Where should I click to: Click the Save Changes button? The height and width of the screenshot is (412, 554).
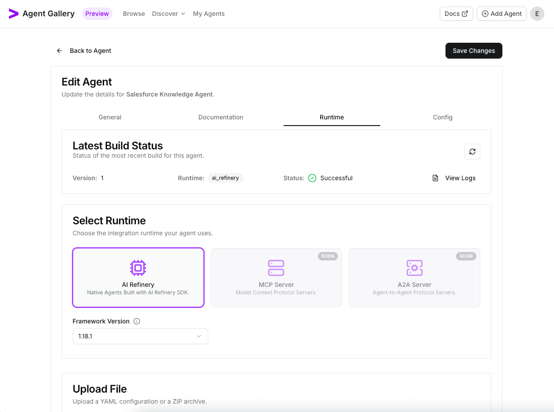pyautogui.click(x=474, y=51)
